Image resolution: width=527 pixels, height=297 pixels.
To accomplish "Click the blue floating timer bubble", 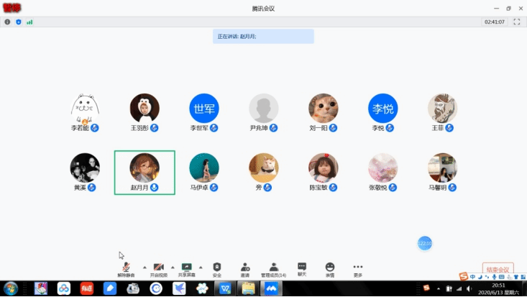I will (x=425, y=243).
